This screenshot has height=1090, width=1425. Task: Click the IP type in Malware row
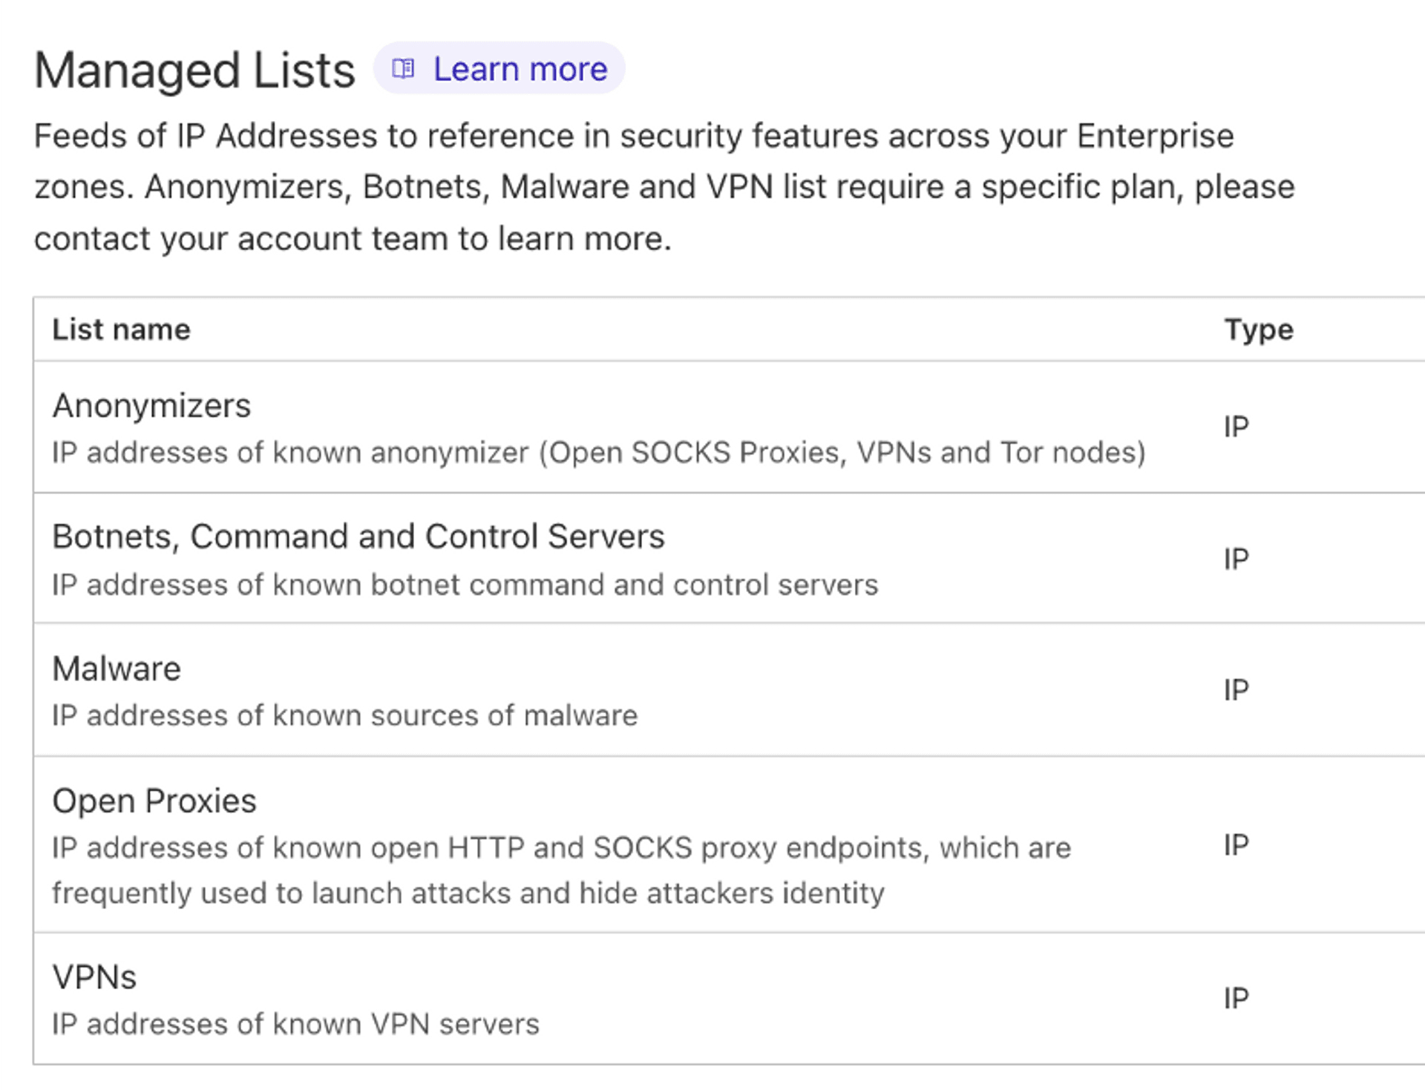1236,691
